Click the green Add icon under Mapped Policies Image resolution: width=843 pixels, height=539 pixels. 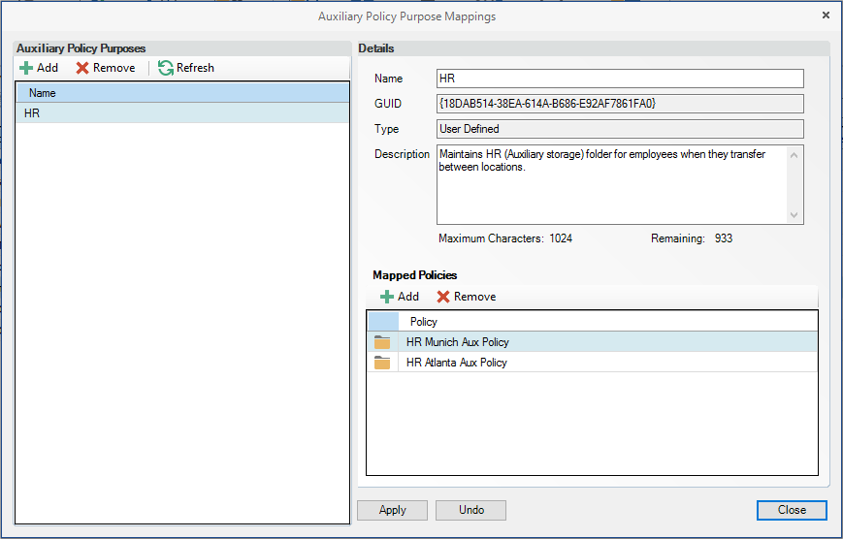tap(387, 297)
